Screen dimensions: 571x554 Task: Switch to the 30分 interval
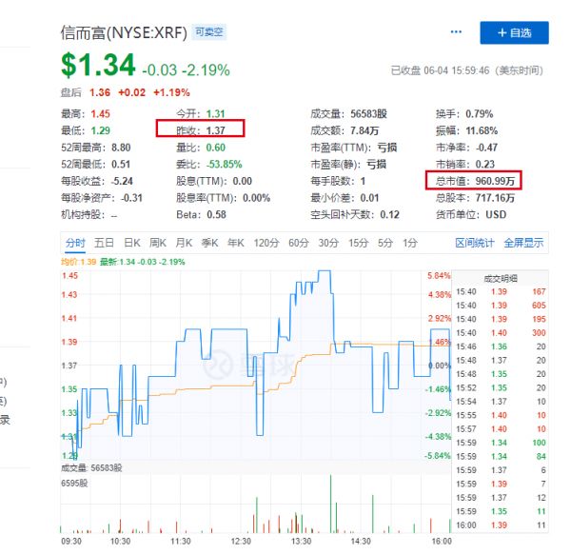click(x=328, y=243)
